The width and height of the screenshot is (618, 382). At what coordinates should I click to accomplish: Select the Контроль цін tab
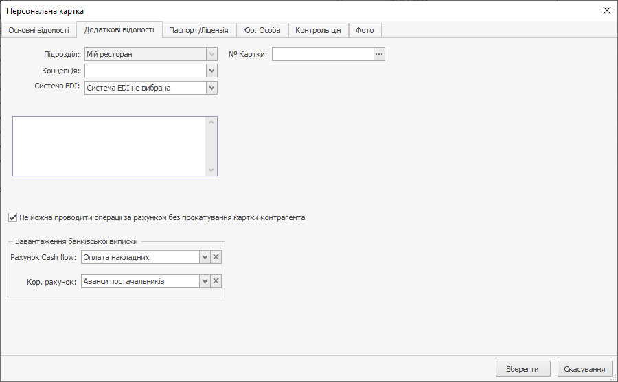click(x=318, y=30)
